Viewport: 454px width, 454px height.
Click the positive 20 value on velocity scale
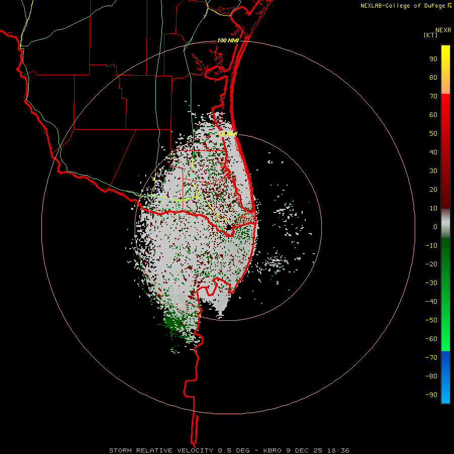pyautogui.click(x=433, y=189)
